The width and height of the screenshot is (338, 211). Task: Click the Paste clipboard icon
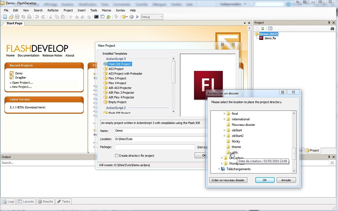click(x=63, y=17)
